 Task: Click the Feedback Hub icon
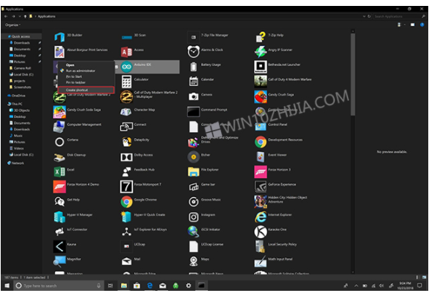pos(126,172)
